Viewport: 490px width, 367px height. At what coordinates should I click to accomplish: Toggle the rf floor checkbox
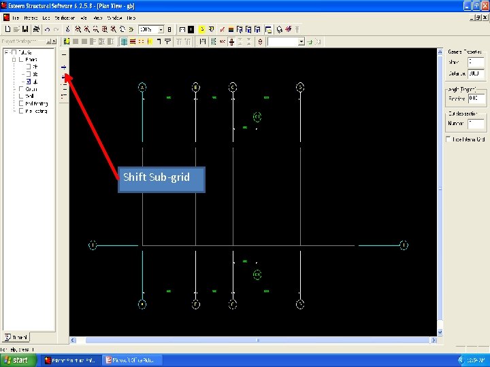(x=29, y=67)
